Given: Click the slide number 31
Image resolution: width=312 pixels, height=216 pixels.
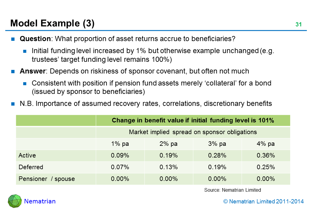Looking at the screenshot, I should tap(298, 25).
